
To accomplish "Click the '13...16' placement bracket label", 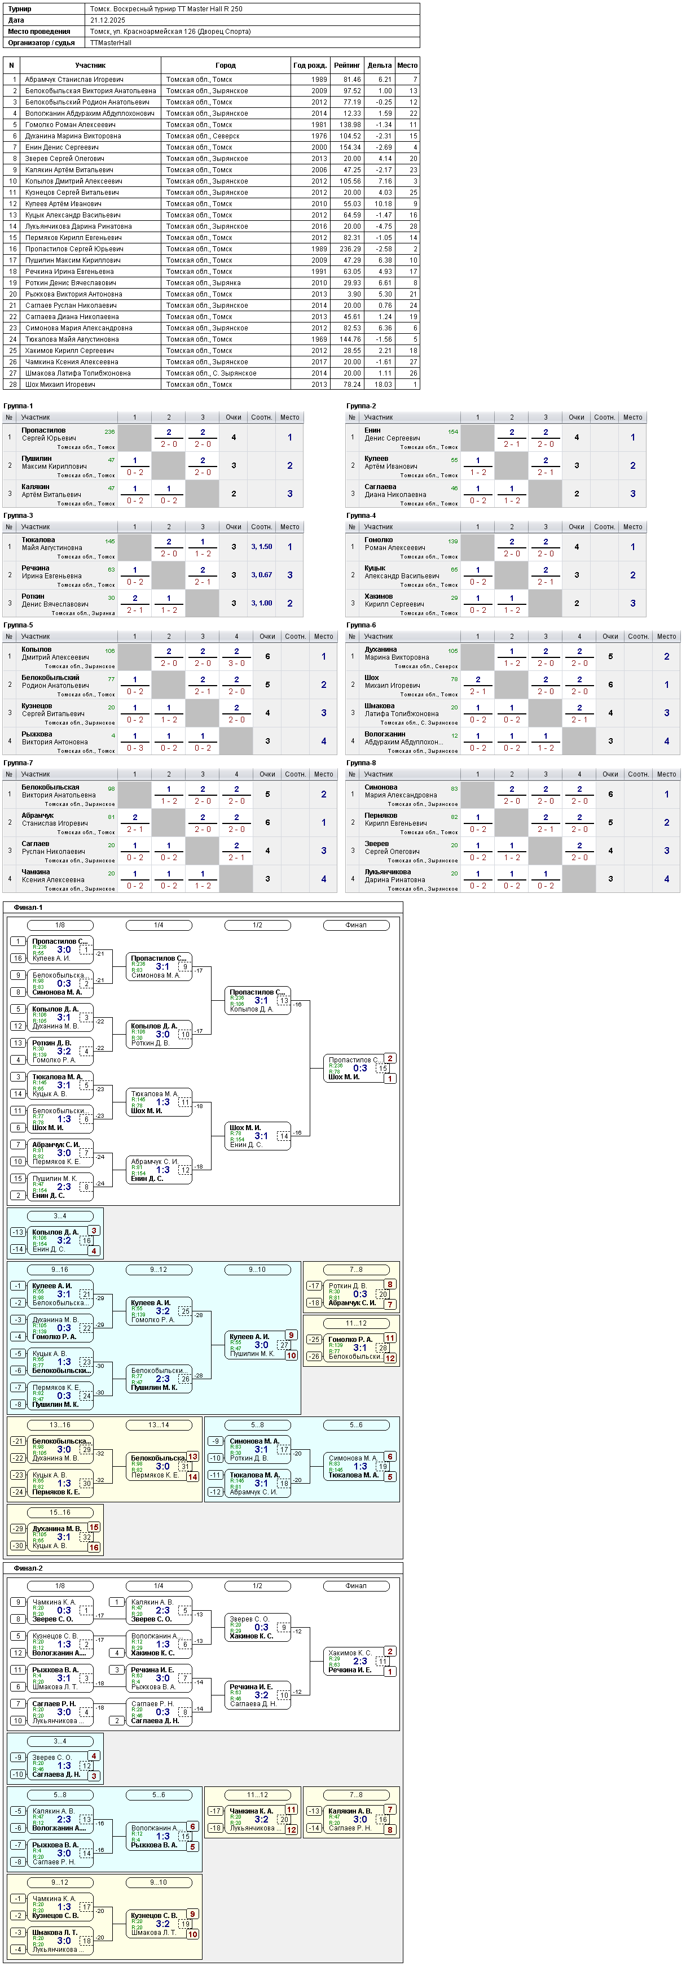I will (x=59, y=1424).
